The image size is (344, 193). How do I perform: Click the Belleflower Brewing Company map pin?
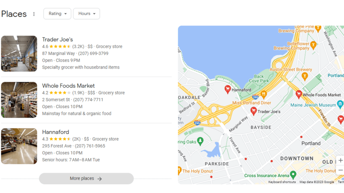pyautogui.click(x=313, y=45)
